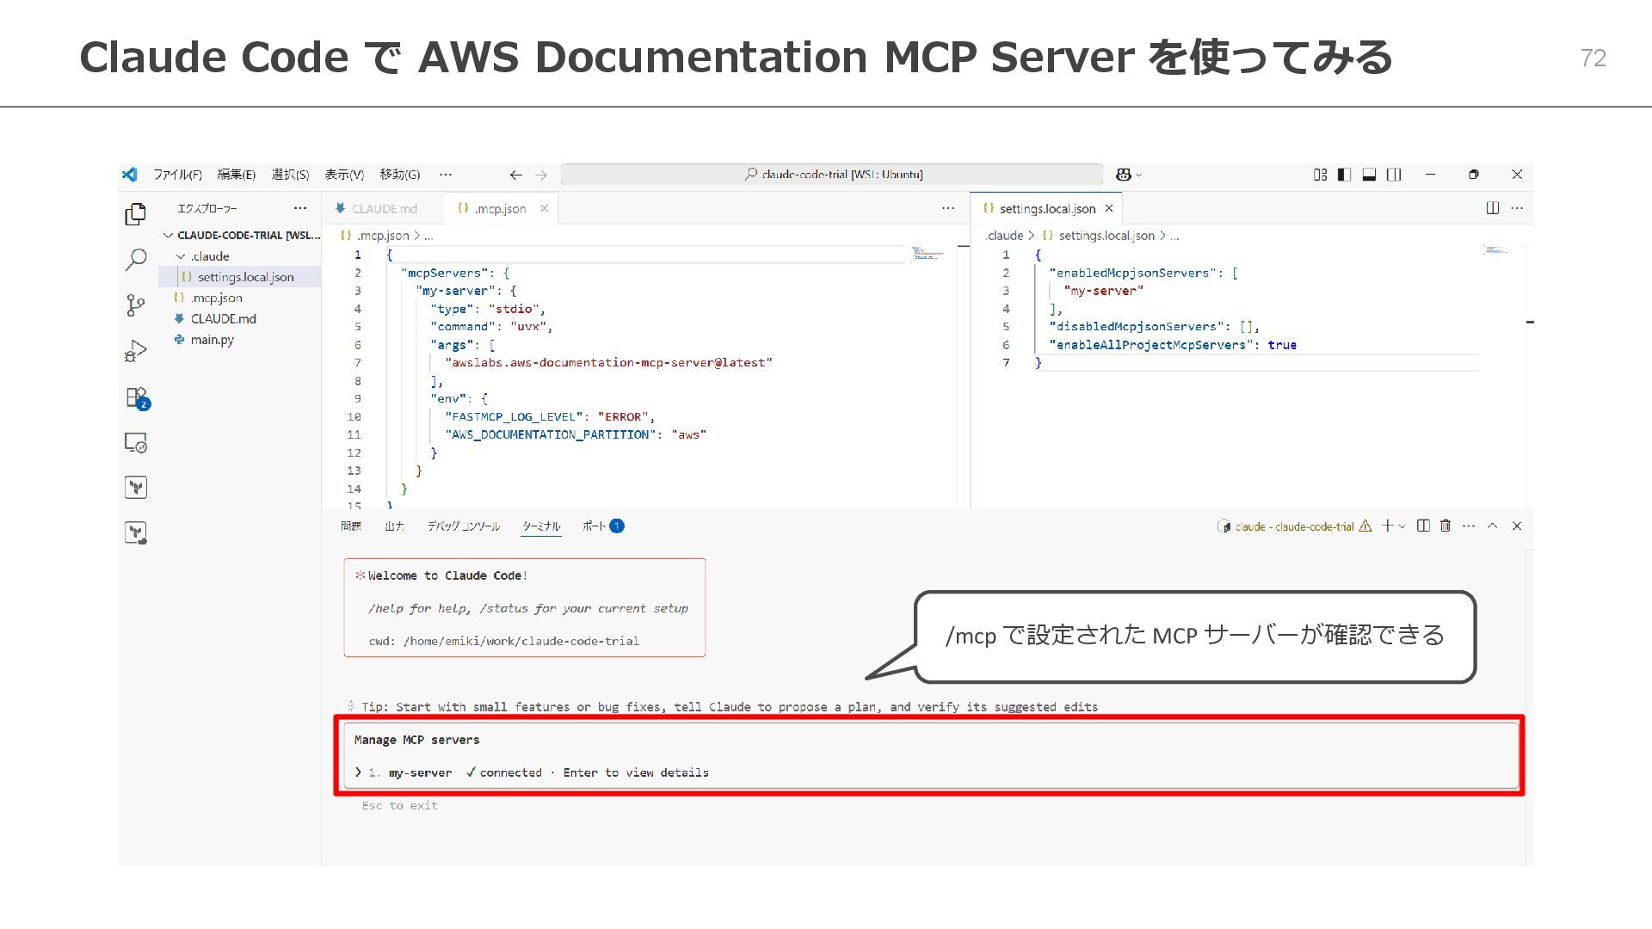Image resolution: width=1652 pixels, height=929 pixels.
Task: Open main.py in the explorer tree
Action: [240, 340]
